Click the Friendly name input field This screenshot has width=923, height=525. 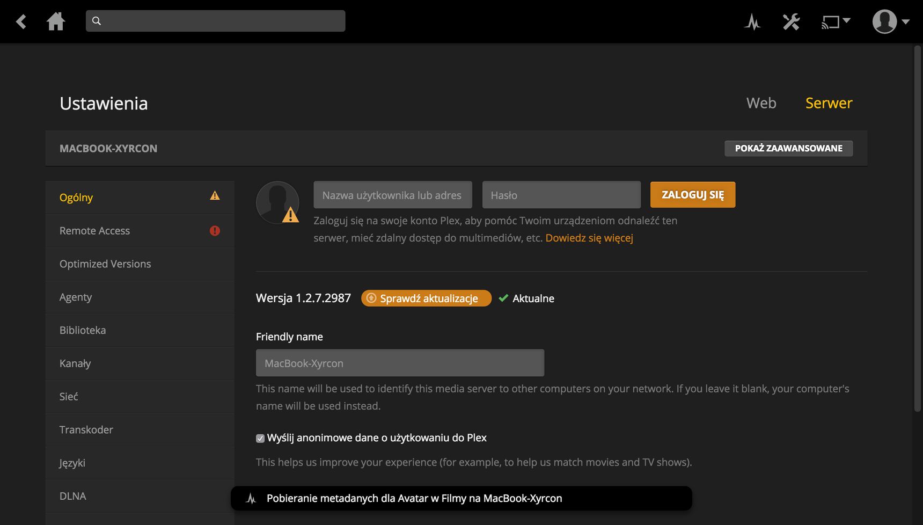tap(400, 363)
